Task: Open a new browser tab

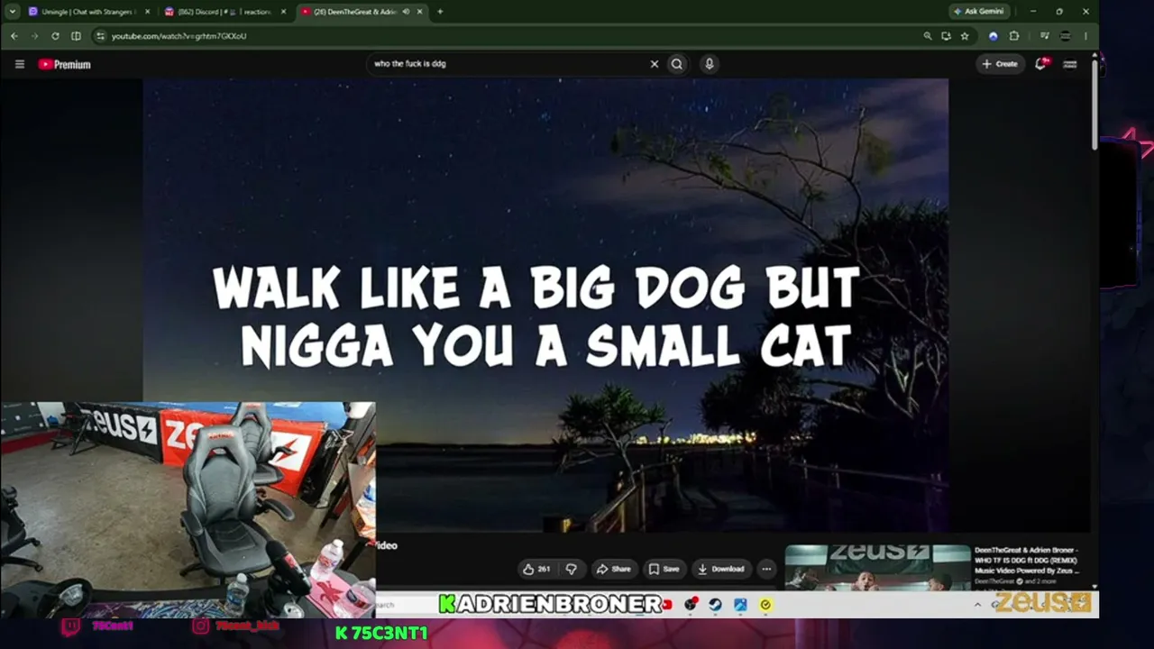Action: [x=440, y=12]
